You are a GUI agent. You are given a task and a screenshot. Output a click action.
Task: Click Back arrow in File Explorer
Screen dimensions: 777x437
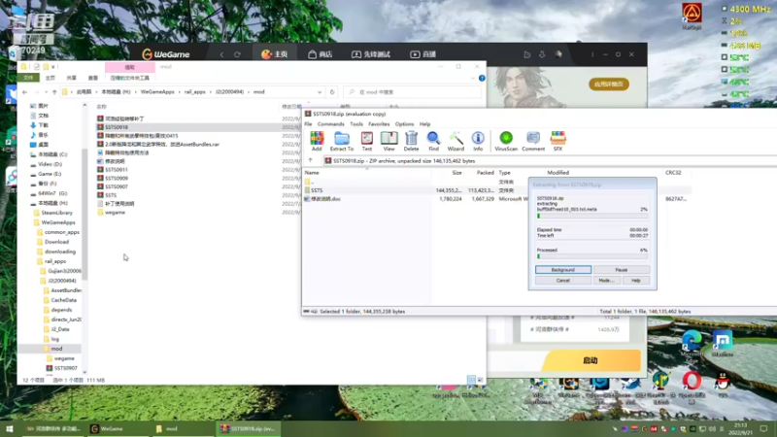click(25, 92)
